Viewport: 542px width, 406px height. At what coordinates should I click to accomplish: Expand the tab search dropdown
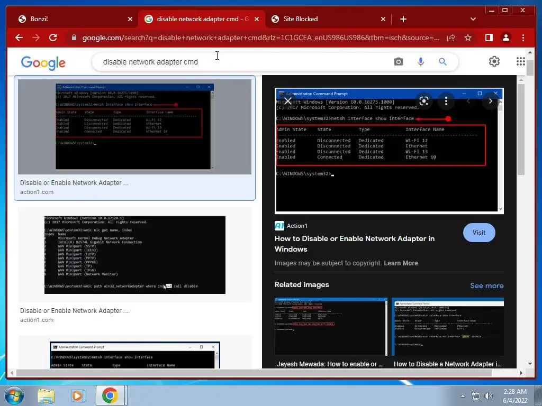[473, 19]
